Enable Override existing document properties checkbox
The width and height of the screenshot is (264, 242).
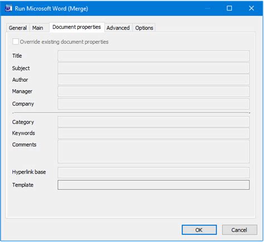pyautogui.click(x=16, y=42)
